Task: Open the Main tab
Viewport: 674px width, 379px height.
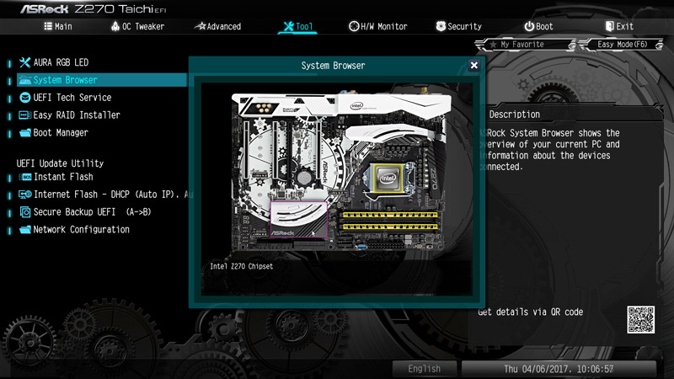Action: coord(58,26)
